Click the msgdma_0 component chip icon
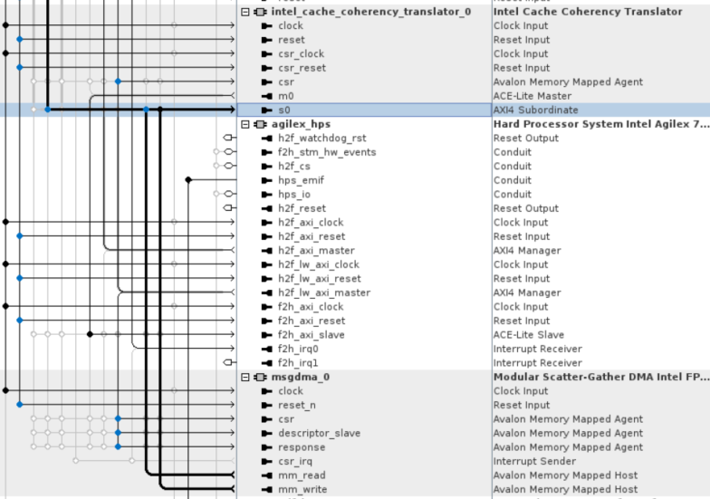 point(261,377)
